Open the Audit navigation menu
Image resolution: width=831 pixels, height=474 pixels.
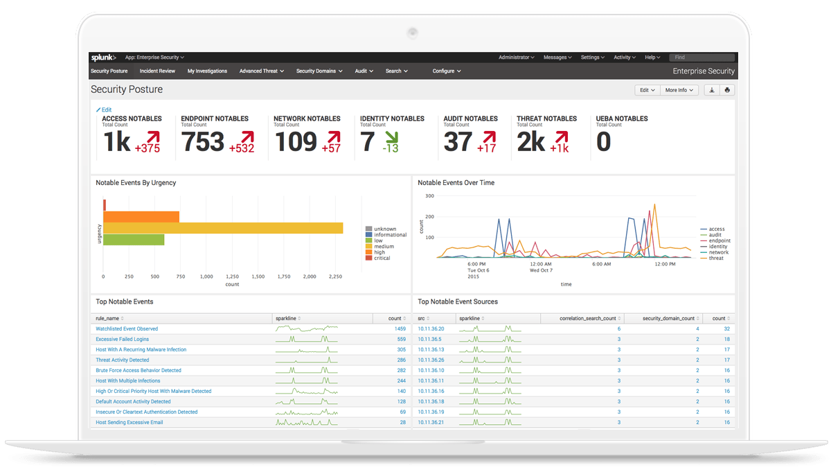coord(364,71)
